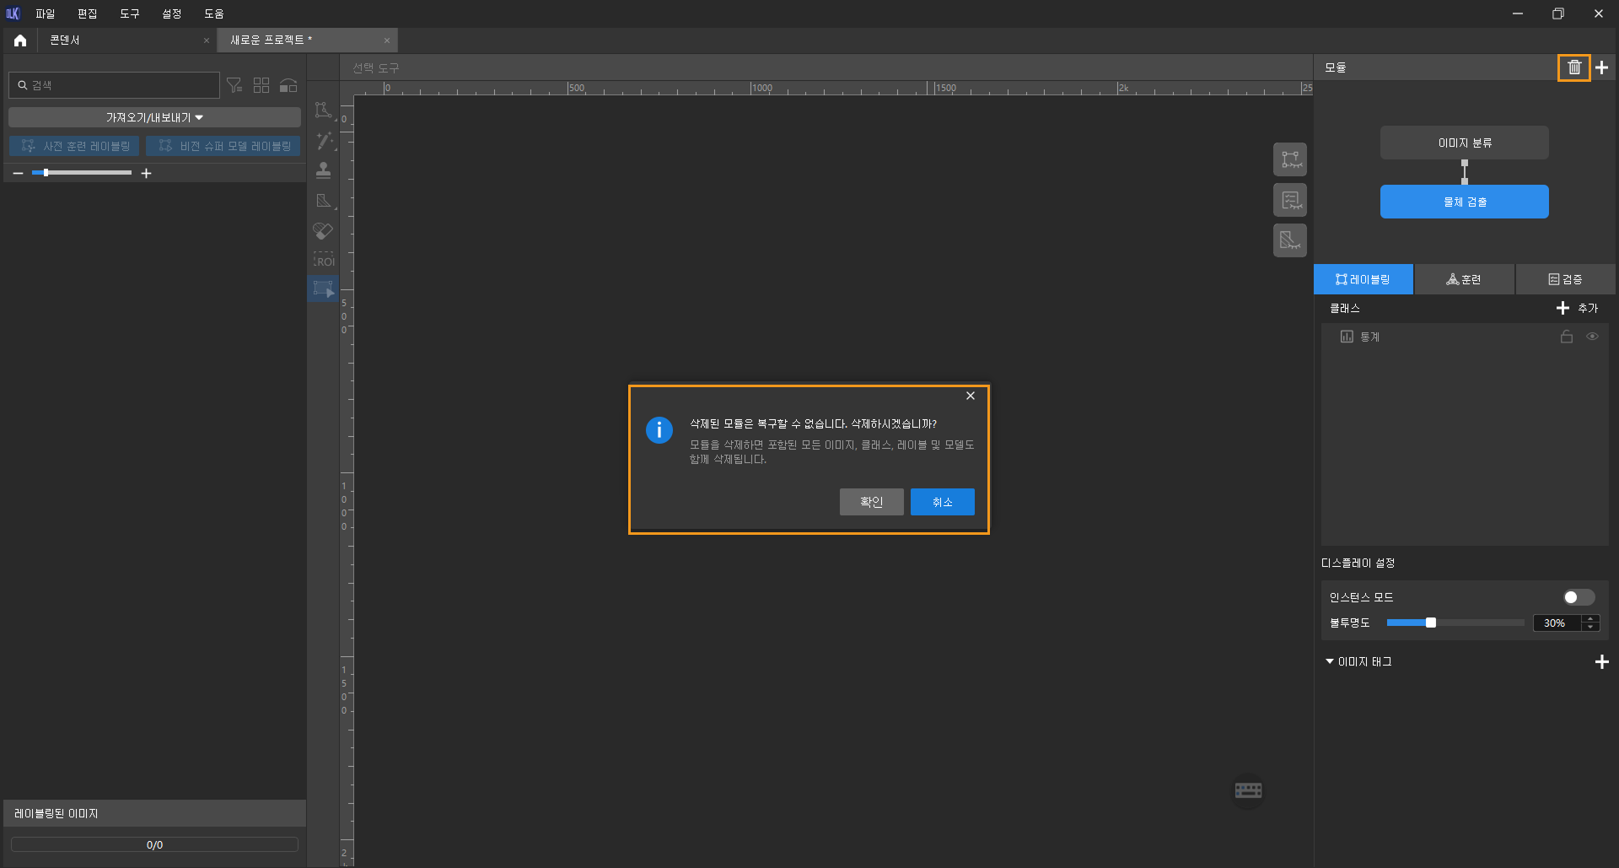The image size is (1619, 868).
Task: Toggle the class lock icon
Action: click(x=1566, y=337)
